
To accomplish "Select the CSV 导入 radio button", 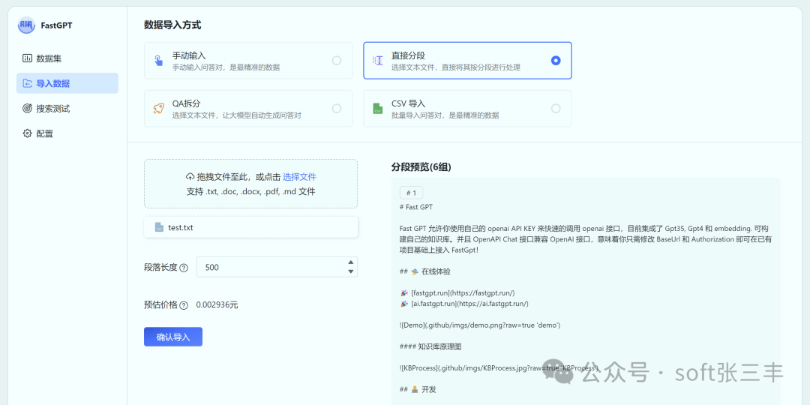I will tap(556, 109).
